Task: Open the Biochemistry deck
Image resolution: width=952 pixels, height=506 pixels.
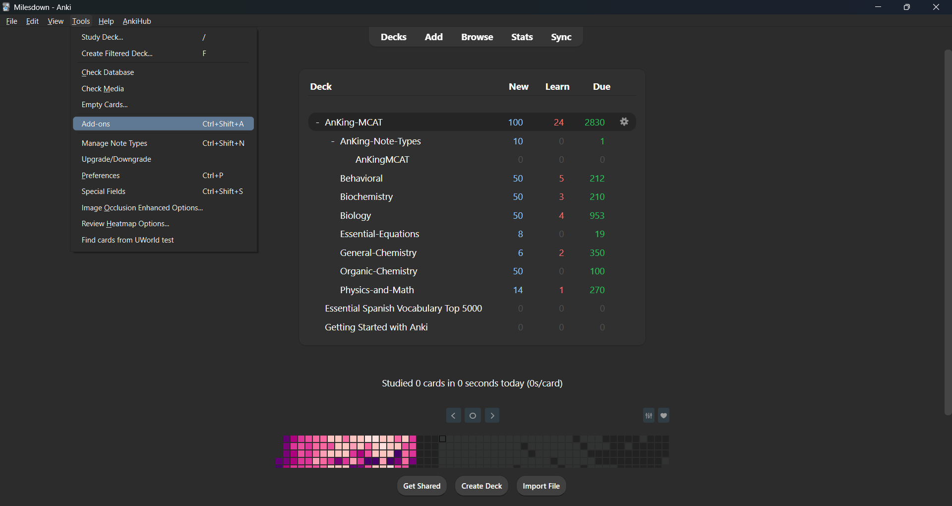Action: 366,197
